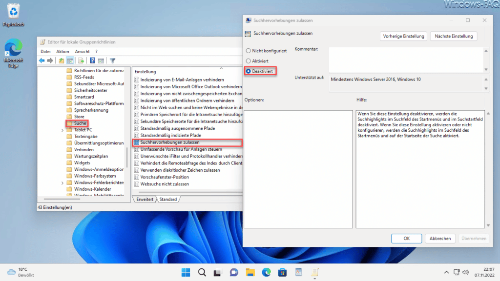Click Nächste Einstellung button
Screen dimensions: 500x281
coord(454,36)
